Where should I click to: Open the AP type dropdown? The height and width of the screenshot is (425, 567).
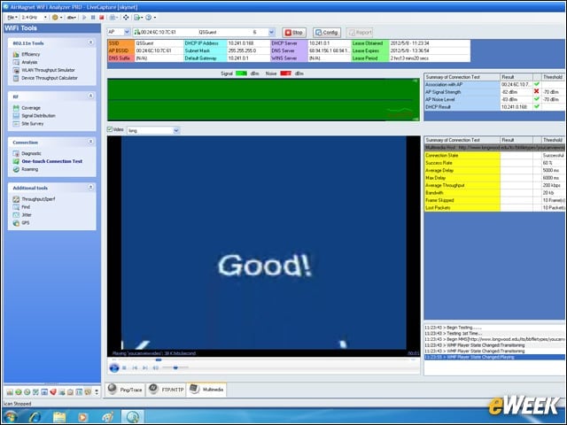(x=119, y=32)
